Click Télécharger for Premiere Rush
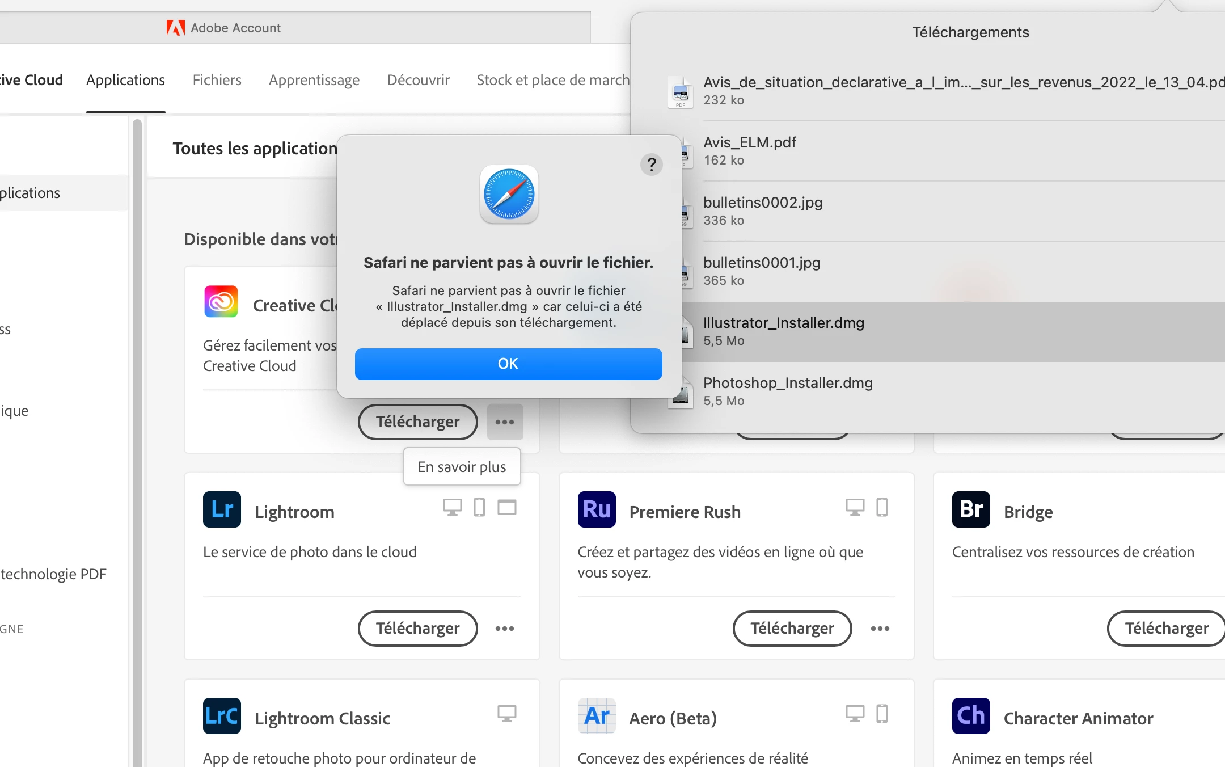This screenshot has width=1225, height=767. coord(792,629)
